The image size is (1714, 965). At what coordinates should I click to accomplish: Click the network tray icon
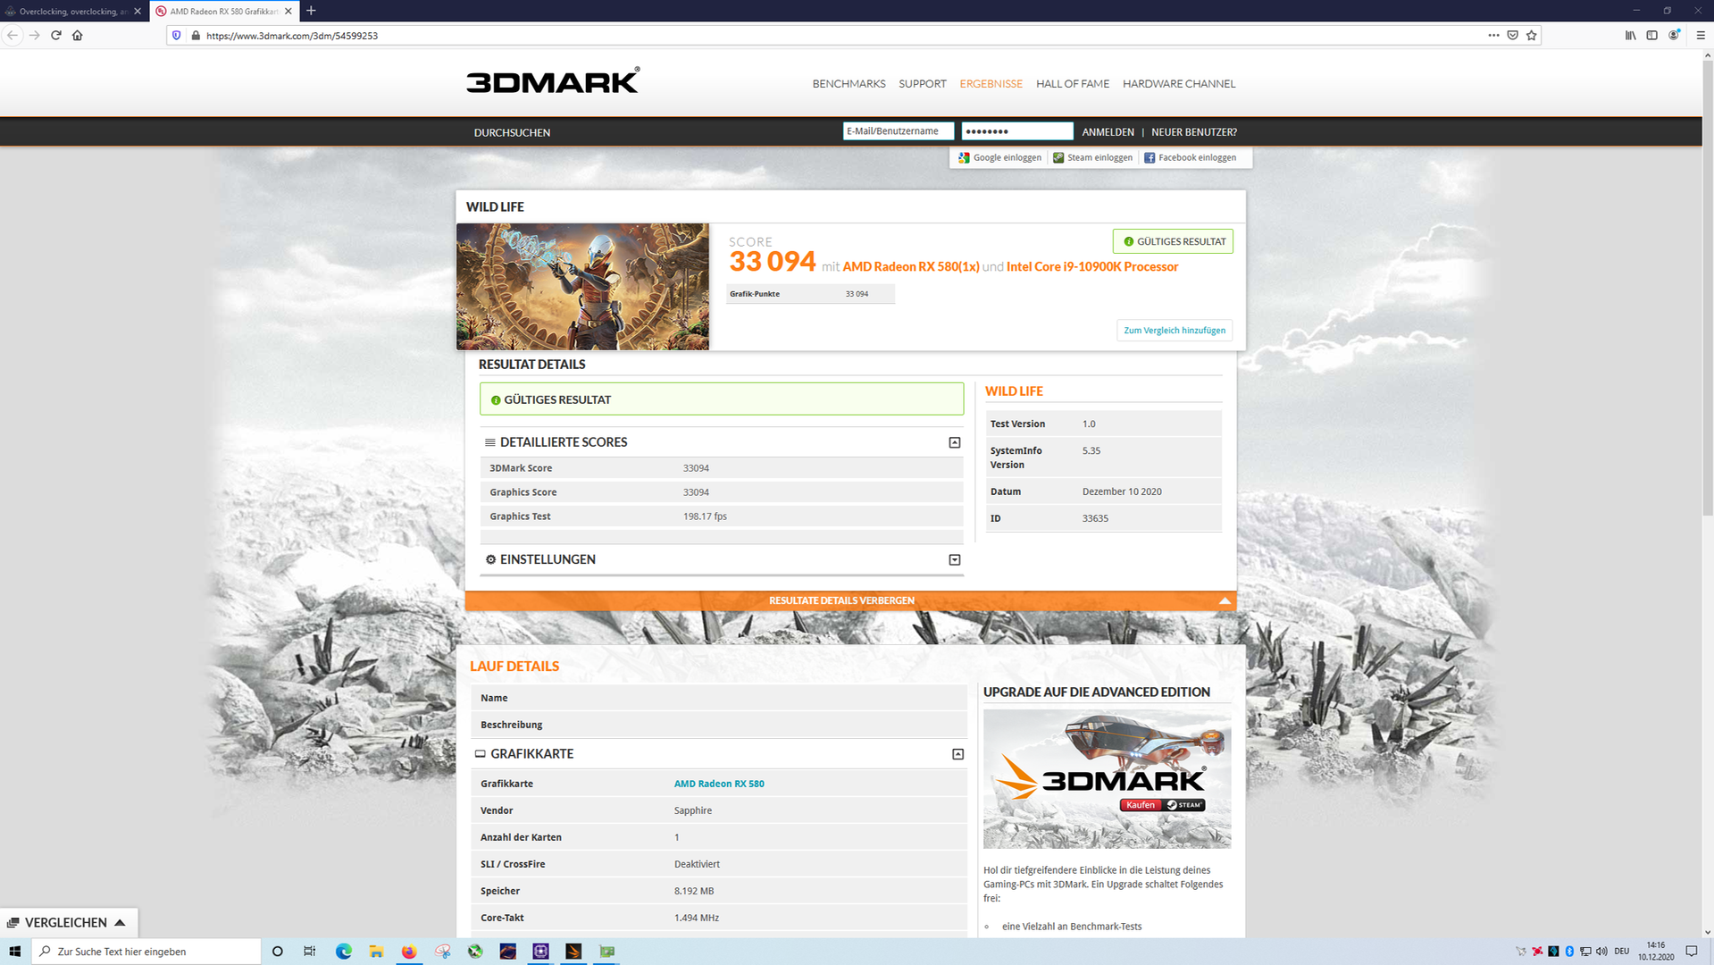(1584, 951)
